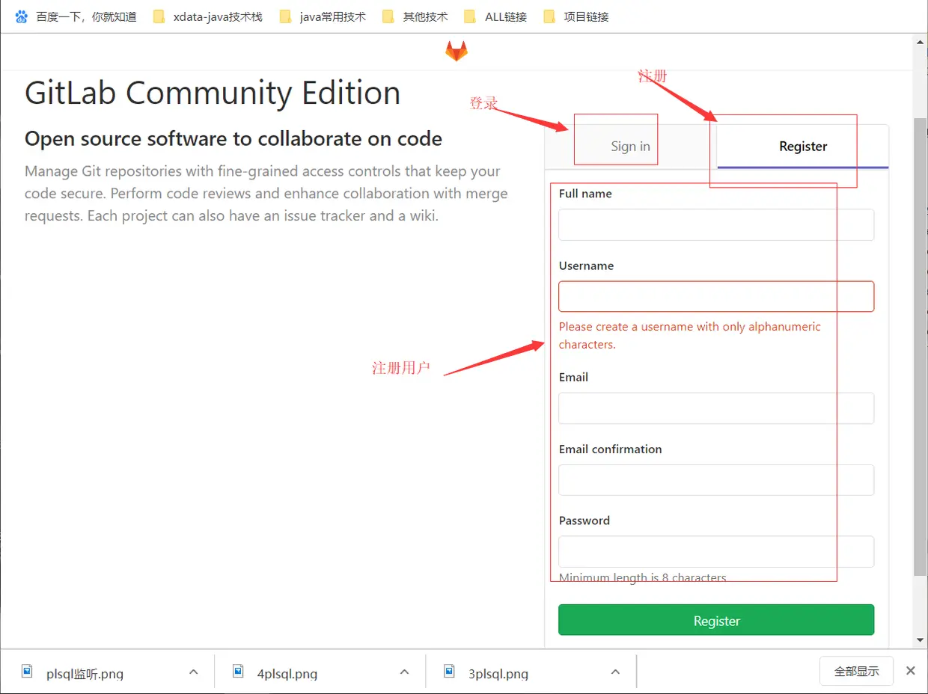Switch to the Sign in tab
The height and width of the screenshot is (694, 928).
(x=630, y=147)
